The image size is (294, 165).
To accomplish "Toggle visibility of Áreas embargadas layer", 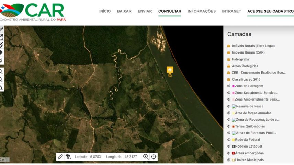I will pyautogui.click(x=229, y=153).
